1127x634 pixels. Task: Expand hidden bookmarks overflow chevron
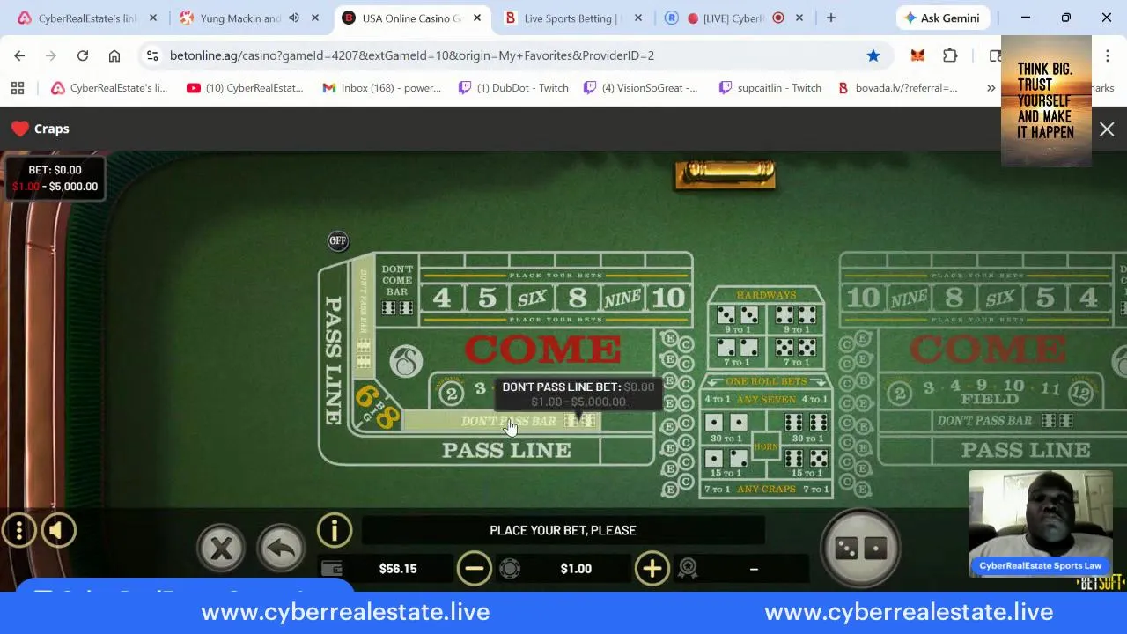[991, 87]
